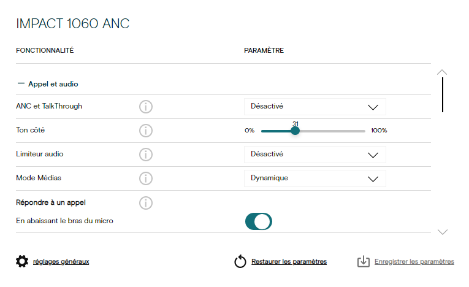The image size is (469, 287).
Task: Open the Limiteur audio dropdown
Action: [315, 155]
